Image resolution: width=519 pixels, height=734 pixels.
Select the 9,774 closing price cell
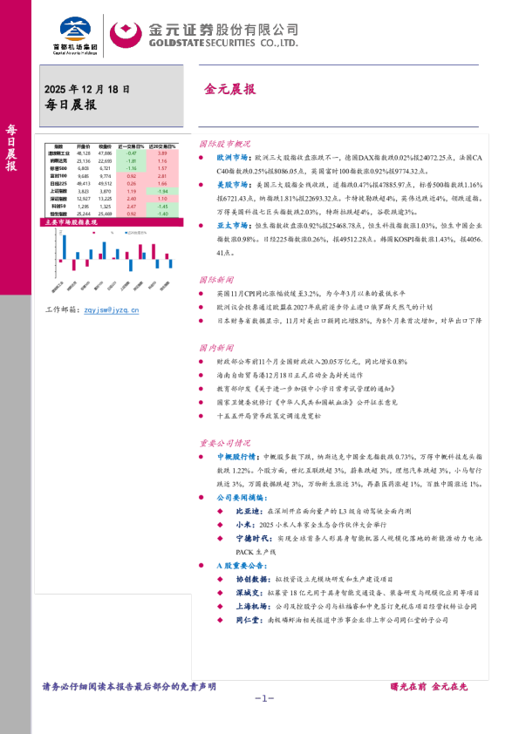point(105,176)
